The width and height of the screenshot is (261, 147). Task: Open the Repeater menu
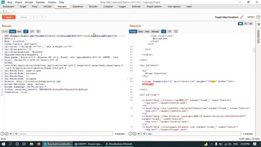[40, 2]
